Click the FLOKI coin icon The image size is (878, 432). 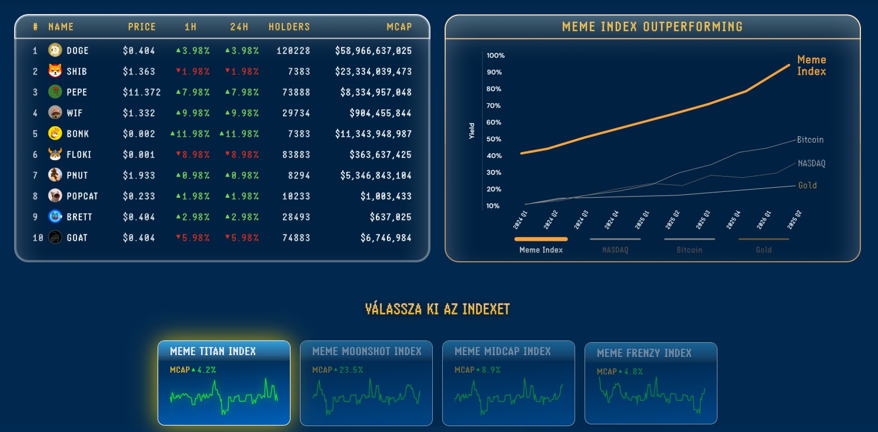point(55,154)
